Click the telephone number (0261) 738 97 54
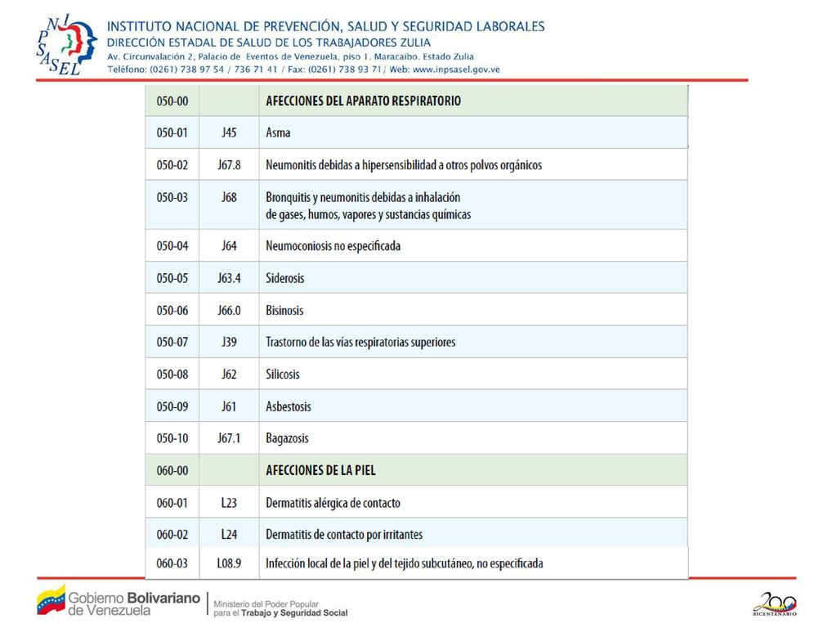837x628 pixels. coord(187,70)
